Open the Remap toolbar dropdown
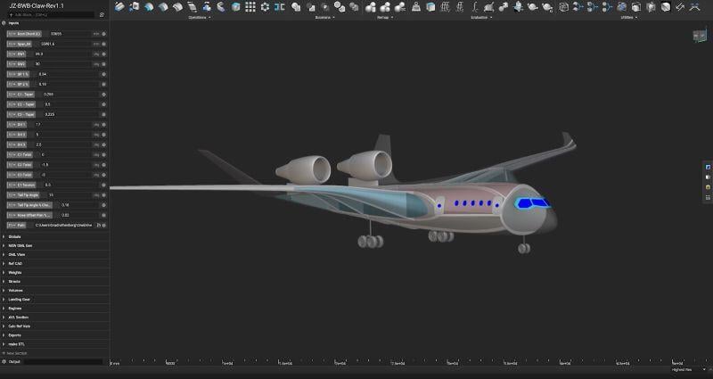Image resolution: width=713 pixels, height=379 pixels. click(x=385, y=17)
